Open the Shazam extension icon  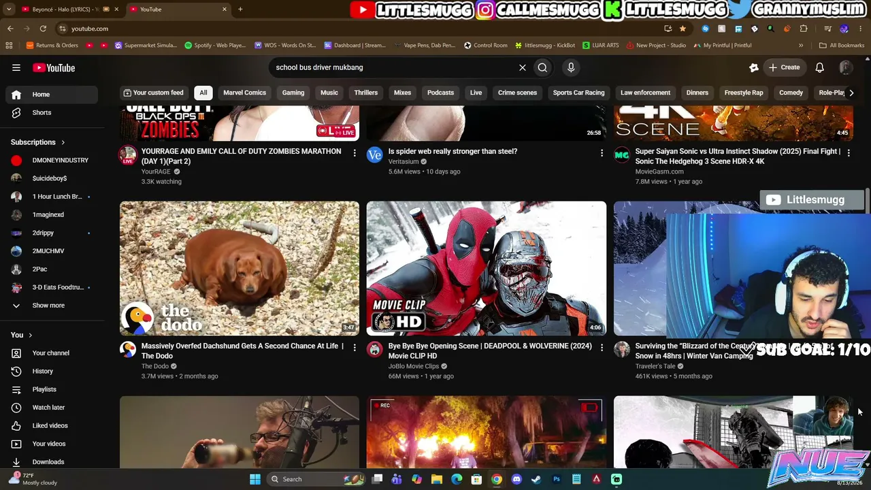pos(705,29)
